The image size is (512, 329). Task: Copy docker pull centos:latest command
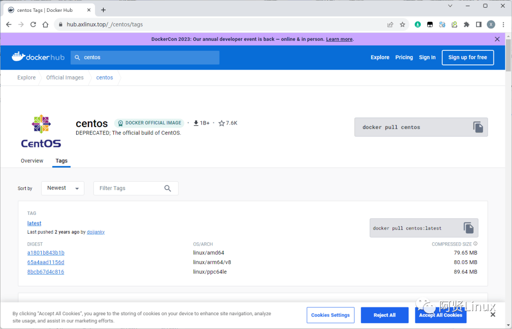pyautogui.click(x=468, y=228)
